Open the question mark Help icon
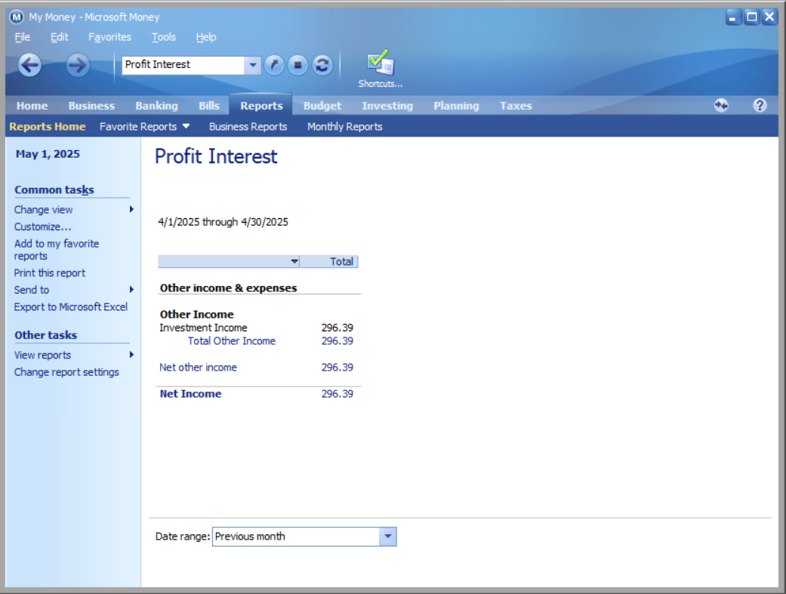This screenshot has height=594, width=786. pos(760,105)
